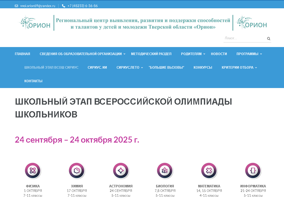Expand the Сириус.Лето dropdown
Image resolution: width=284 pixels, height=210 pixels.
pyautogui.click(x=142, y=68)
